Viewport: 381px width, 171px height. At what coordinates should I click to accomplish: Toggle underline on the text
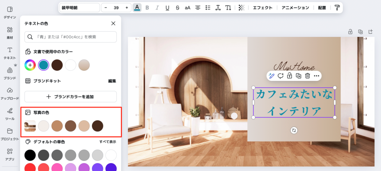tap(167, 7)
